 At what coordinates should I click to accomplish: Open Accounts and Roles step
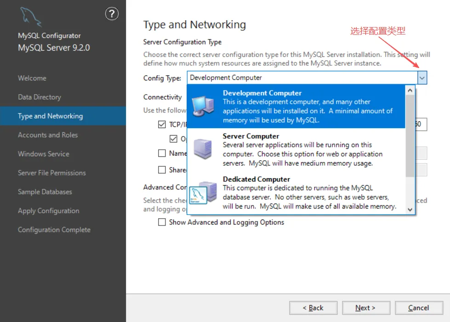coord(48,135)
